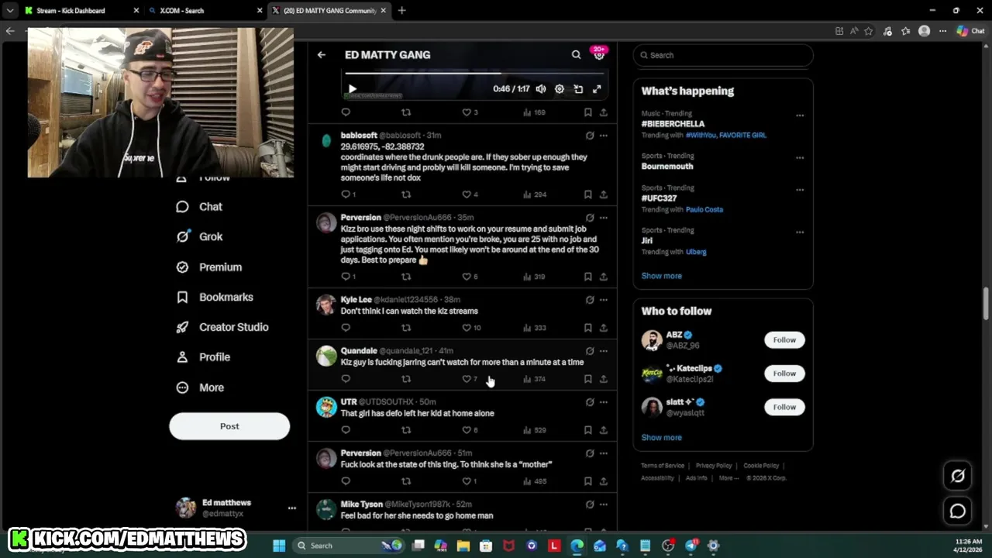Open the Grok floating button
The height and width of the screenshot is (558, 992).
(958, 477)
